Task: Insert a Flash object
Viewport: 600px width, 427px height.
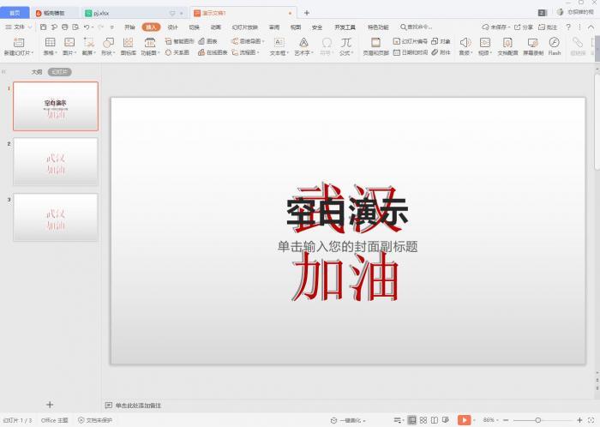Action: click(554, 46)
